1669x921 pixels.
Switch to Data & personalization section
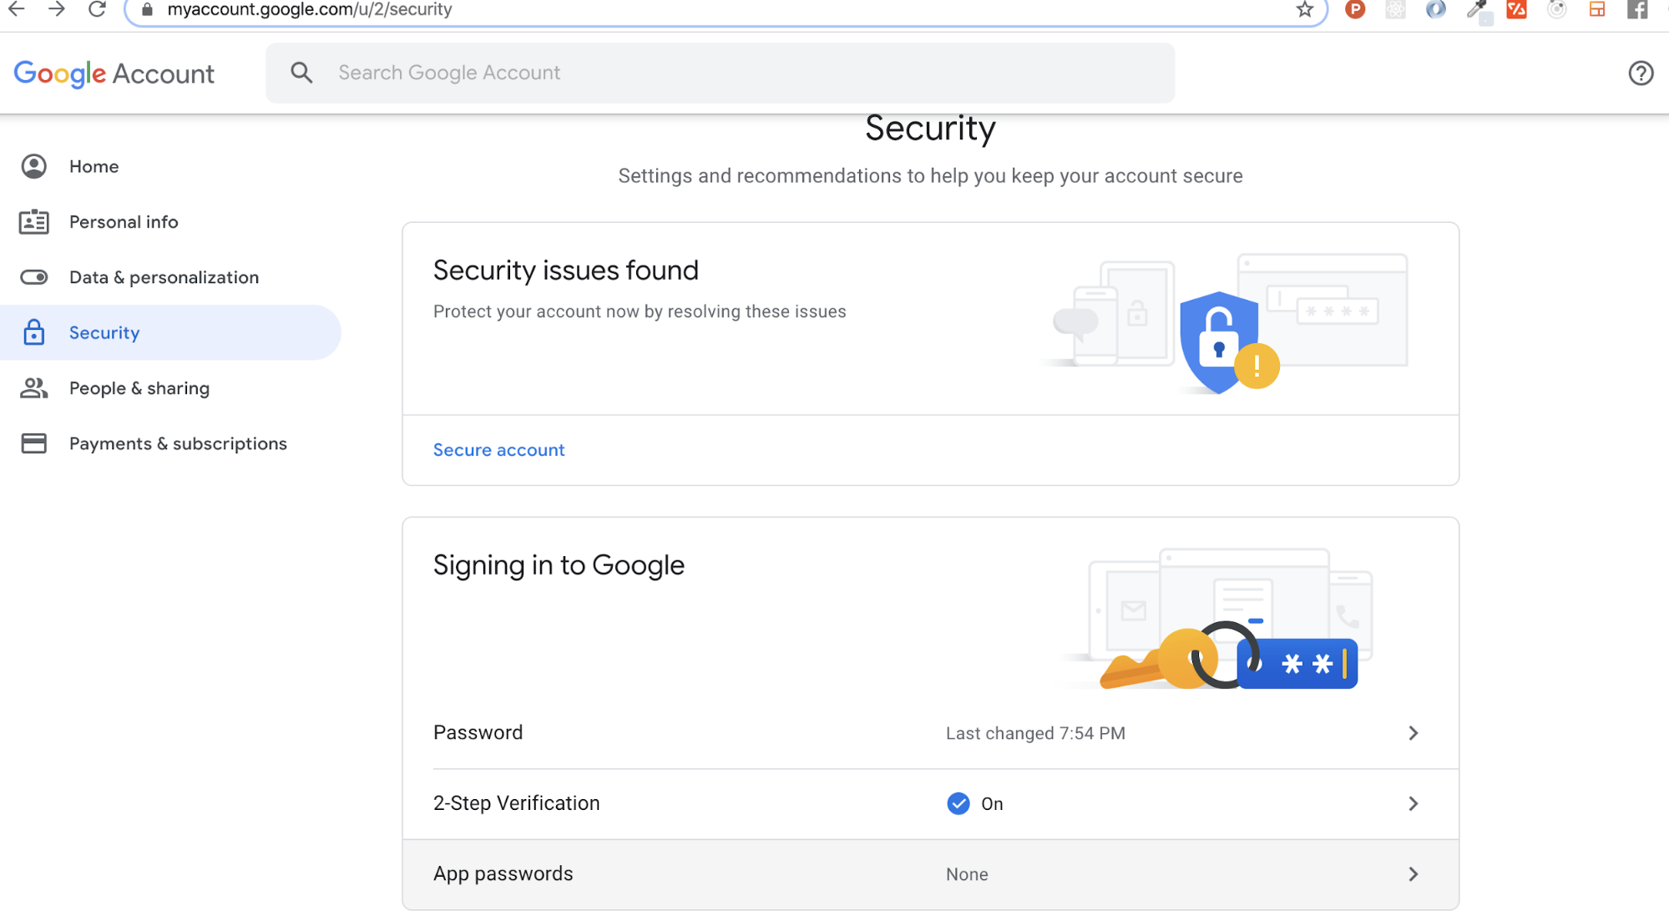[x=164, y=276]
